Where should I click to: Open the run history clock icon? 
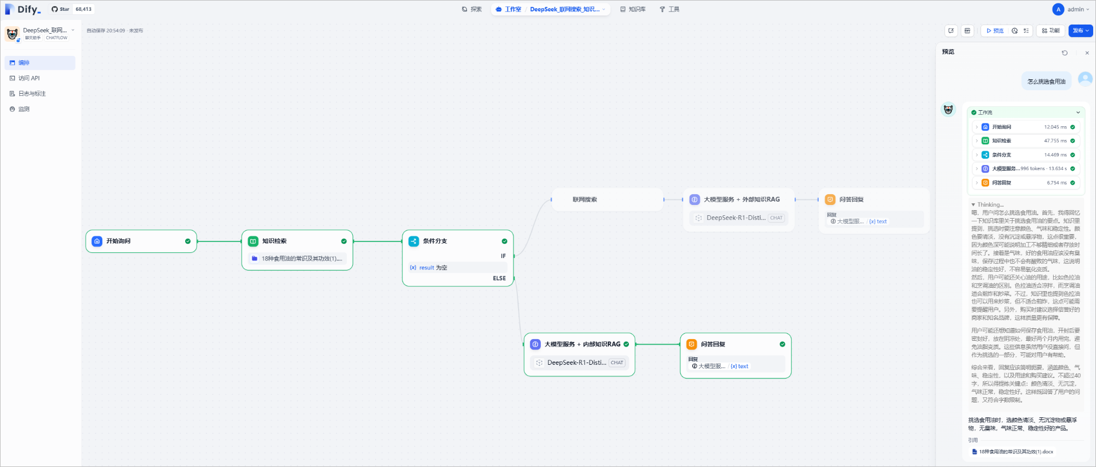1014,31
